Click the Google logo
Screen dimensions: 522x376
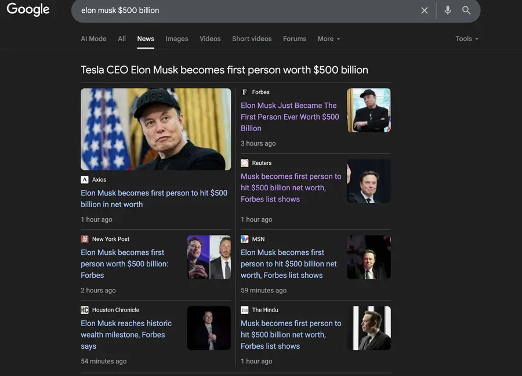coord(28,10)
